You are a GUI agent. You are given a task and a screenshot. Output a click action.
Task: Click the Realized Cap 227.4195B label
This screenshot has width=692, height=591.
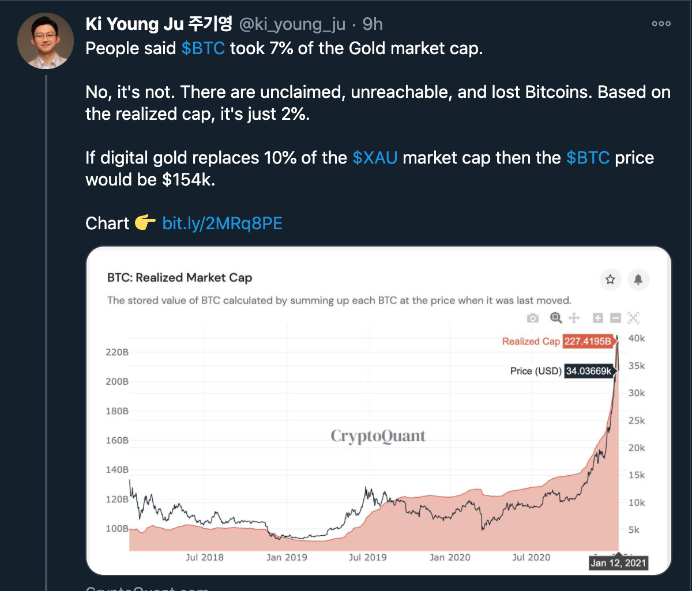[558, 341]
